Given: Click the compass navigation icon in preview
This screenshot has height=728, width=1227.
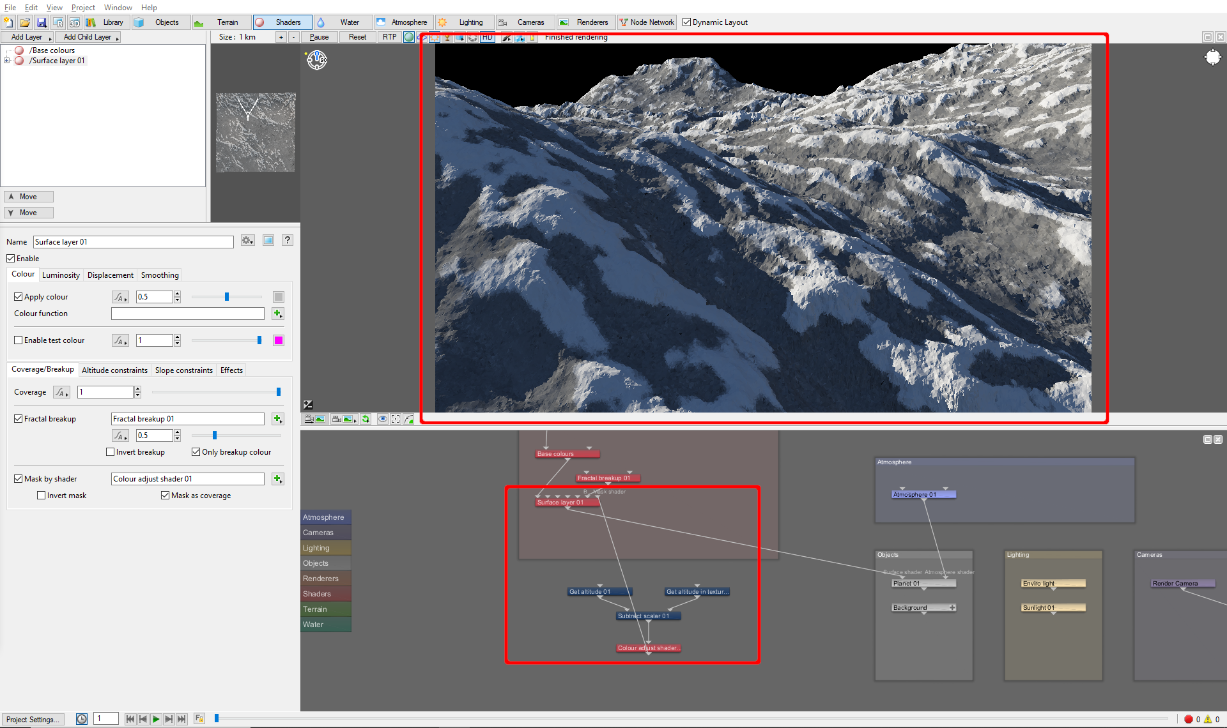Looking at the screenshot, I should coord(317,60).
